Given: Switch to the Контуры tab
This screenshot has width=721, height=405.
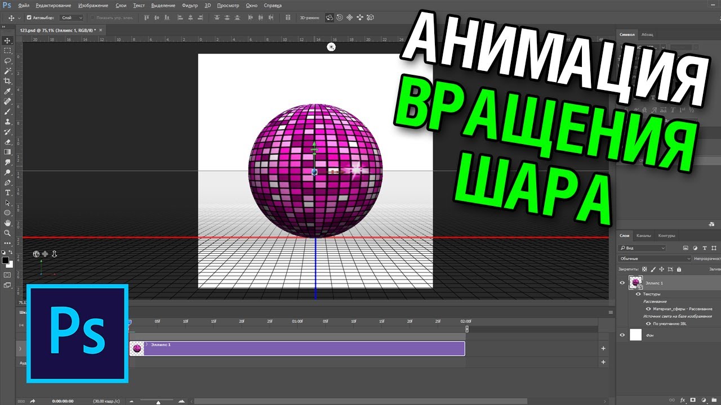Looking at the screenshot, I should [666, 235].
